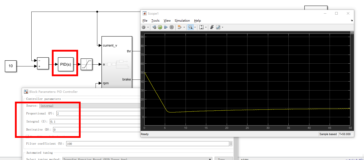Screen dimensions: 364x160
Task: Click the Block Parameters dialog title icon
Action: (x=26, y=92)
